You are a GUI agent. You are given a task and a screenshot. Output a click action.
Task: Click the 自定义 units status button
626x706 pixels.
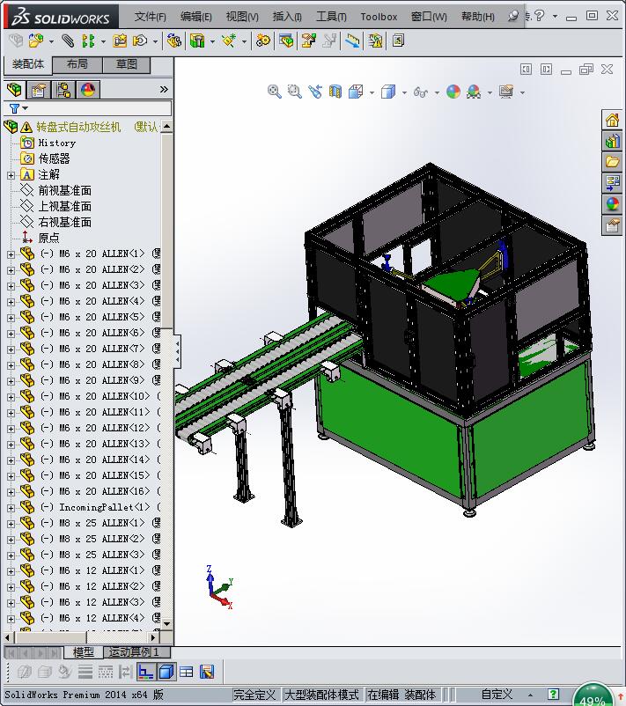(x=497, y=694)
